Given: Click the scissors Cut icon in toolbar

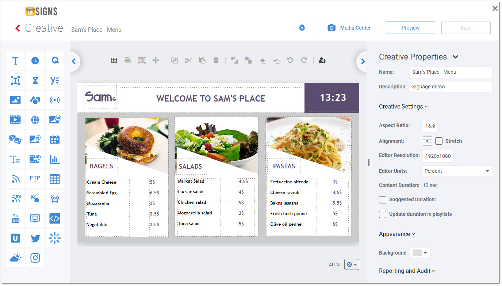Looking at the screenshot, I should pyautogui.click(x=188, y=60).
